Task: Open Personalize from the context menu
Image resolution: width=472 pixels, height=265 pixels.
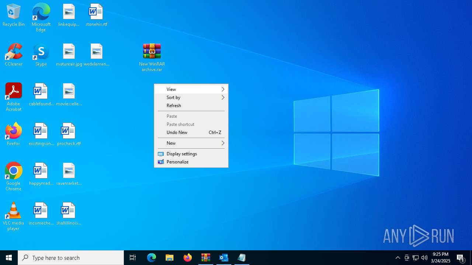Action: click(191, 162)
